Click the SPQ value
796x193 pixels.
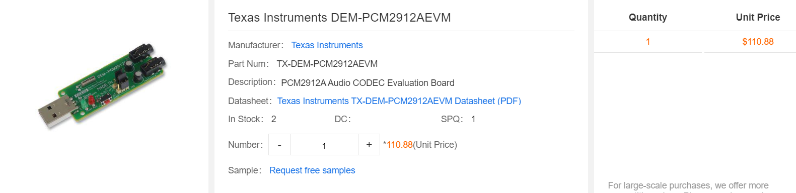(x=473, y=119)
